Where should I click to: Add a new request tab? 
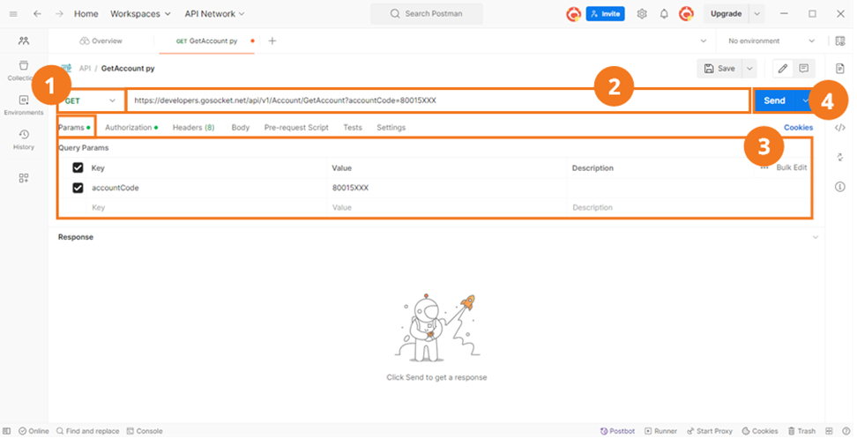(x=272, y=41)
